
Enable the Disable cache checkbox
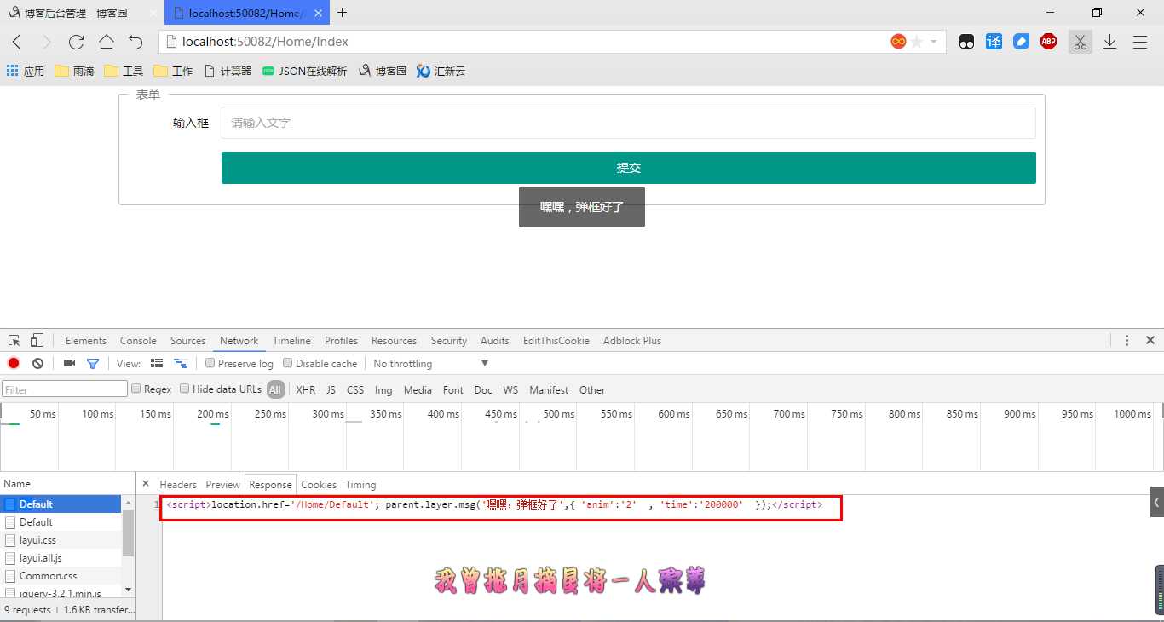pos(288,363)
